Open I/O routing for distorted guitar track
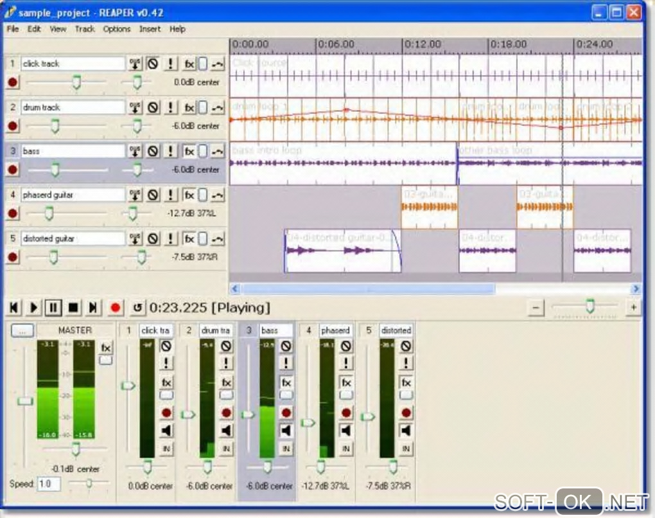Screen dimensions: 655x518 (x=135, y=238)
